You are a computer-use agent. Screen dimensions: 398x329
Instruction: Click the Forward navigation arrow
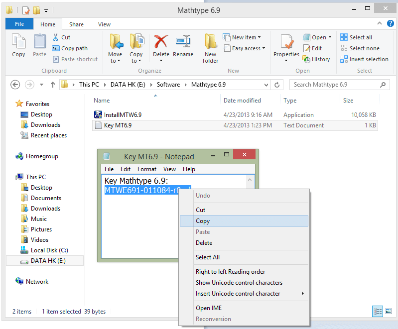(x=29, y=85)
